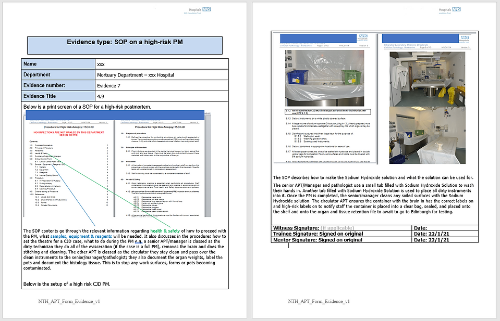The width and height of the screenshot is (500, 321).
Task: Click the mentor 'Date: 22/1/21' cell
Action: pos(445,240)
